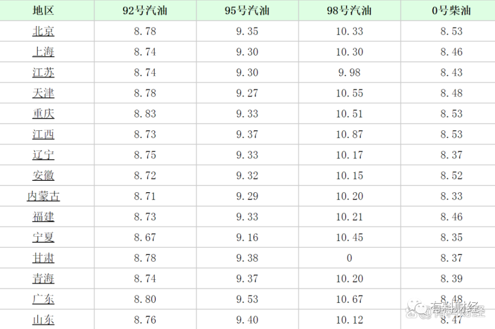Click the 青海 region link
This screenshot has height=329, width=495.
point(44,279)
